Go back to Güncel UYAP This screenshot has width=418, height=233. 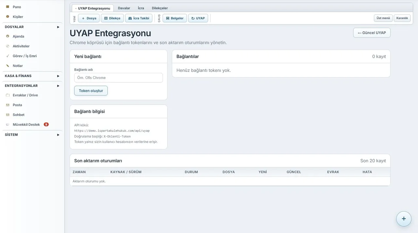tap(372, 33)
